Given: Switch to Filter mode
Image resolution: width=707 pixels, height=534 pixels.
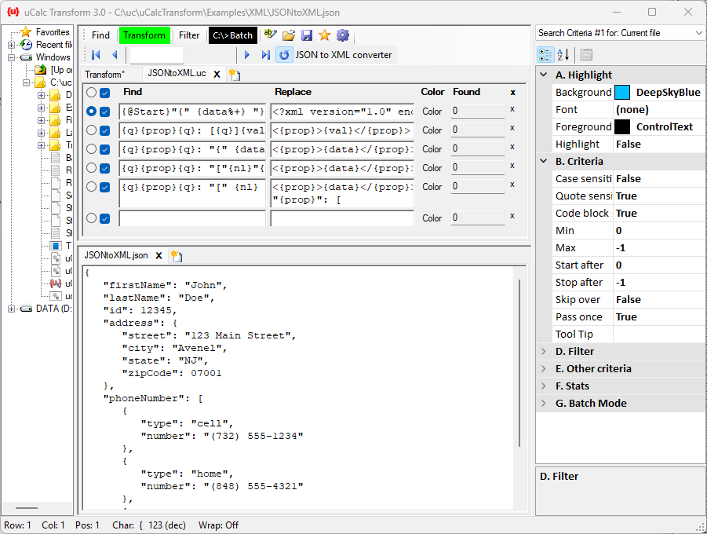Looking at the screenshot, I should (189, 35).
